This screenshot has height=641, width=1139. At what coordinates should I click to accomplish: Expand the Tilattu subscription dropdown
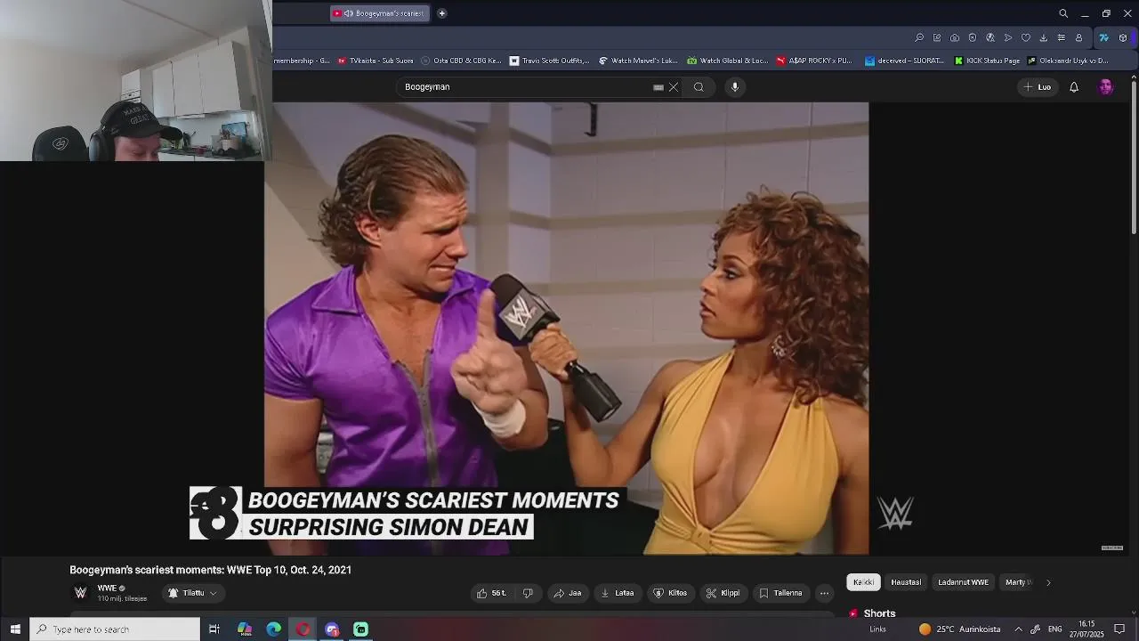point(193,593)
